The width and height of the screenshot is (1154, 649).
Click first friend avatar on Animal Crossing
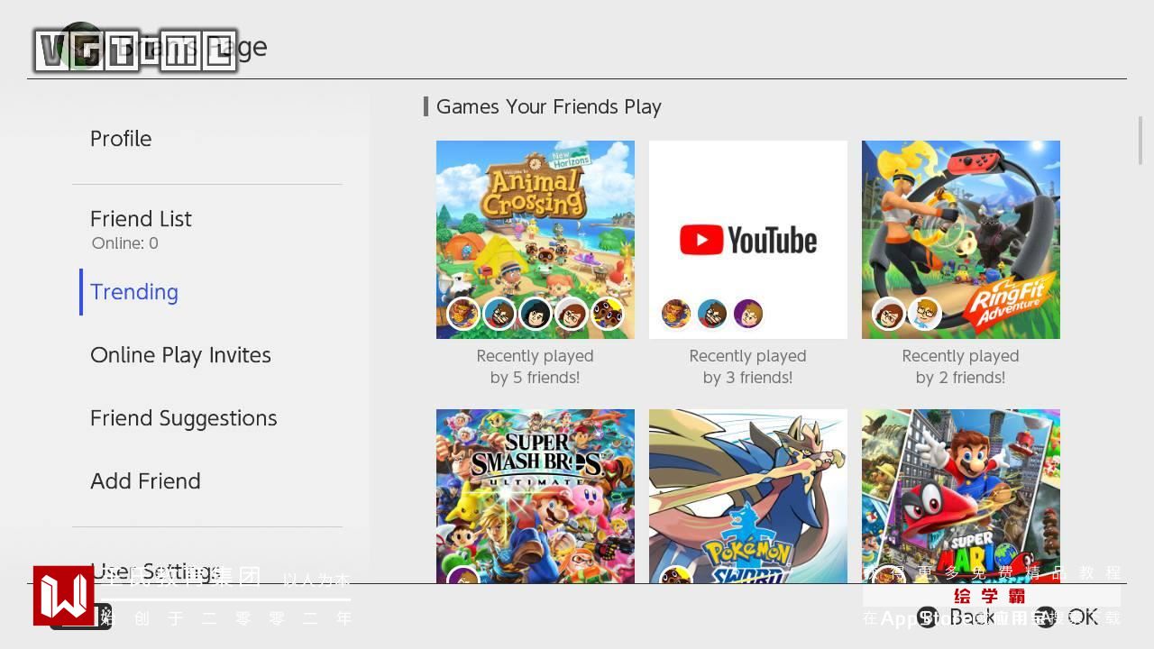[x=463, y=314]
